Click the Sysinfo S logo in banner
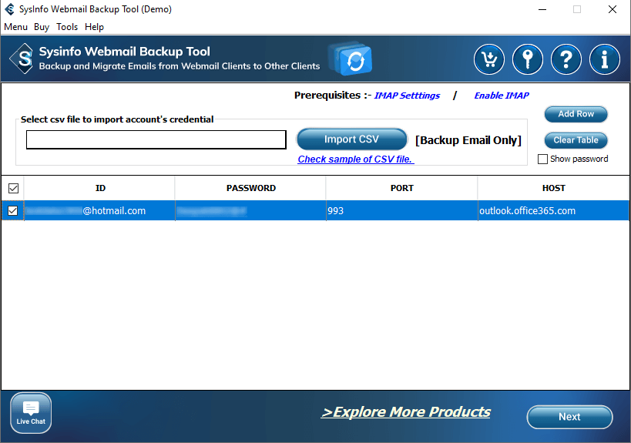631x443 pixels. pyautogui.click(x=22, y=59)
